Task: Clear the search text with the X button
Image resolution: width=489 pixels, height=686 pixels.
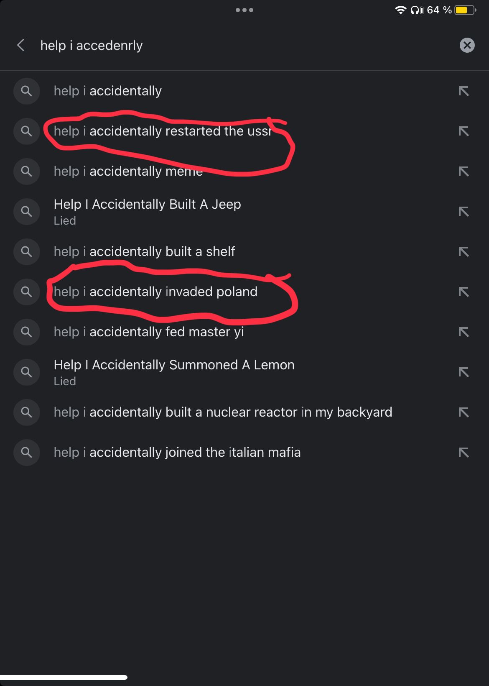Action: click(x=467, y=45)
